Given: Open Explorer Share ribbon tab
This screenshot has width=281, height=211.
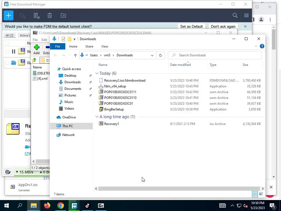Looking at the screenshot, I should coord(89,46).
